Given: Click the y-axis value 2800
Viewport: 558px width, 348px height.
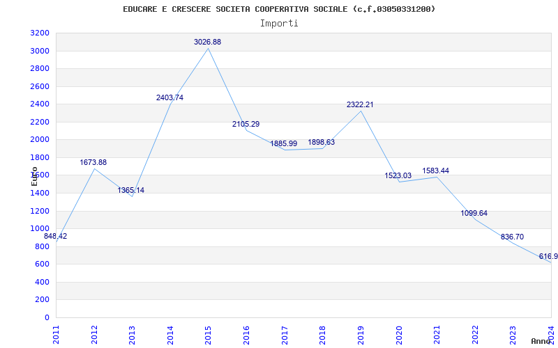Looking at the screenshot, I should click(40, 69).
